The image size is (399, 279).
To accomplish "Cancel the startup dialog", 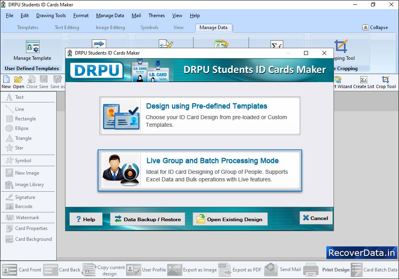I will [x=316, y=218].
